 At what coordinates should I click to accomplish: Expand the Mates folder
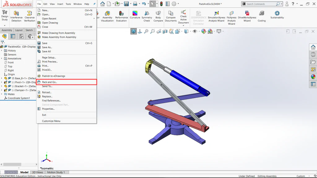coord(2,94)
